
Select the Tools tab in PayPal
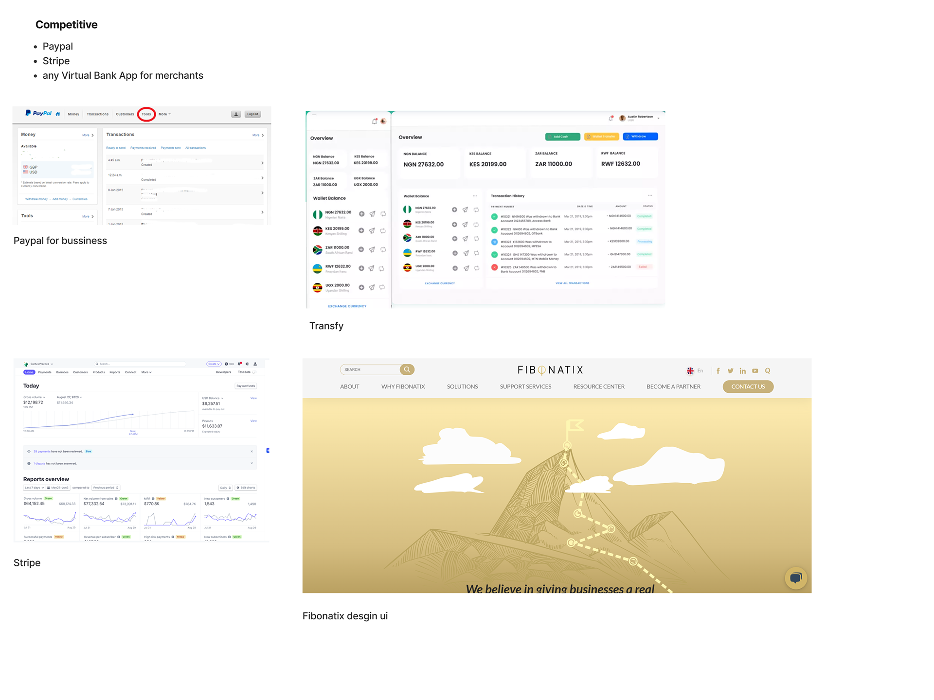tap(146, 114)
